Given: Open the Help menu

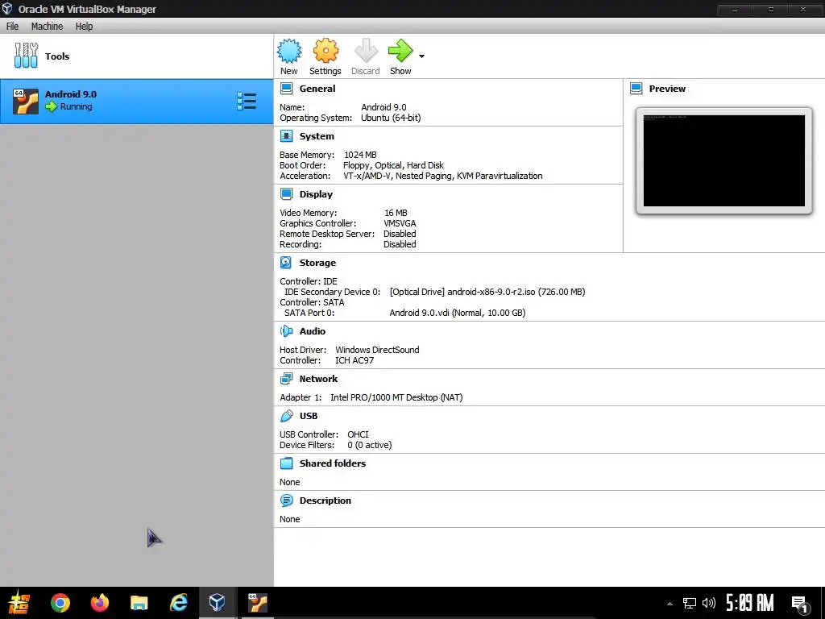Looking at the screenshot, I should (84, 27).
